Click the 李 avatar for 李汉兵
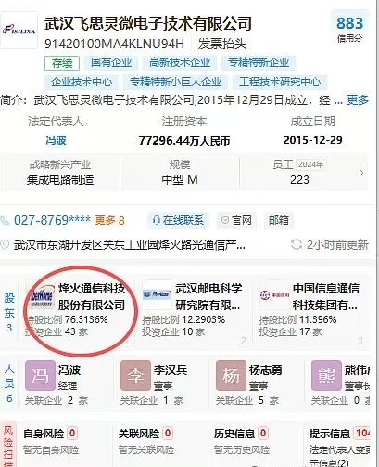This screenshot has height=467, width=379. tap(135, 375)
